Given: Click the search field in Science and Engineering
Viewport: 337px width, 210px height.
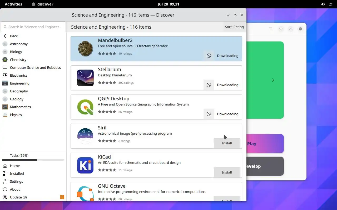Looking at the screenshot, I should [33, 27].
